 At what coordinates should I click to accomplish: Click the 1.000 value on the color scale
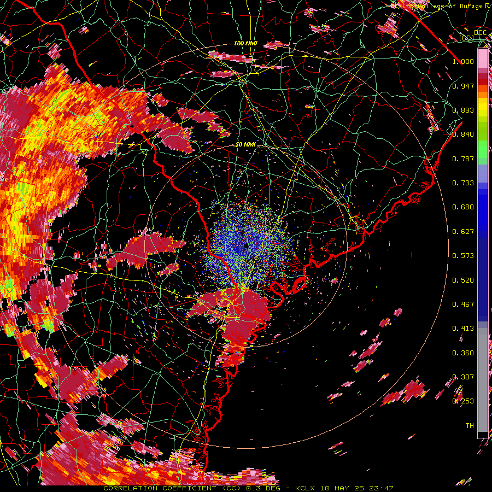pos(463,61)
